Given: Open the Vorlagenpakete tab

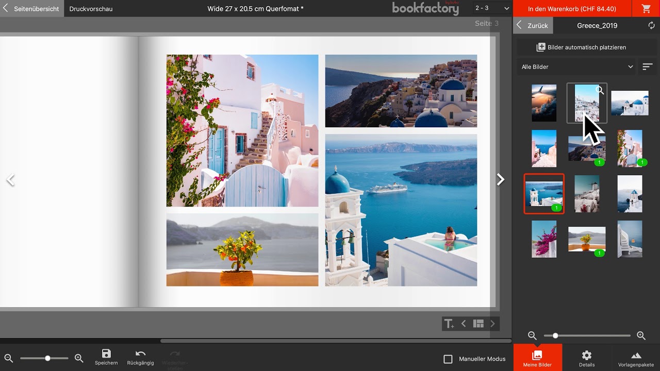Looking at the screenshot, I should pyautogui.click(x=636, y=358).
